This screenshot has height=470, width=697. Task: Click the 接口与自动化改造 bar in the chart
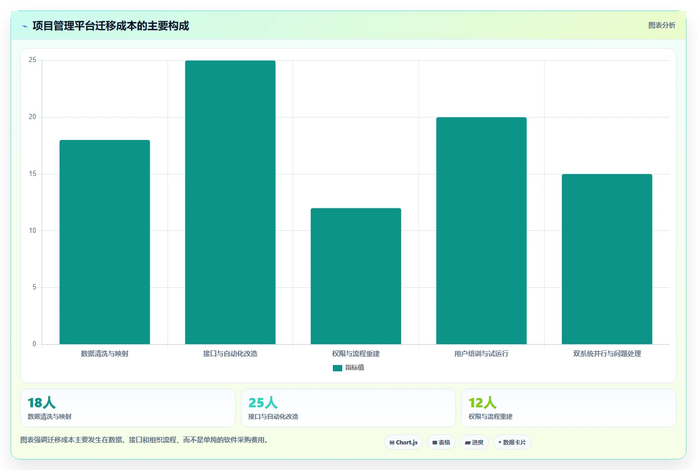pos(230,202)
